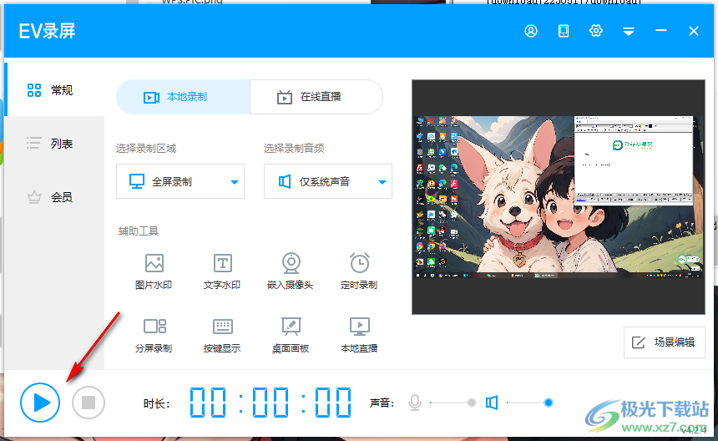
Task: Select the 本地录制 mode tab
Action: click(x=183, y=97)
